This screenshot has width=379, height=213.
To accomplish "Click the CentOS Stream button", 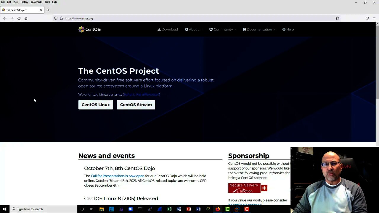I will (136, 105).
